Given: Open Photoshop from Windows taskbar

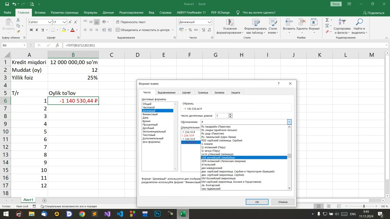Looking at the screenshot, I should coord(158,214).
